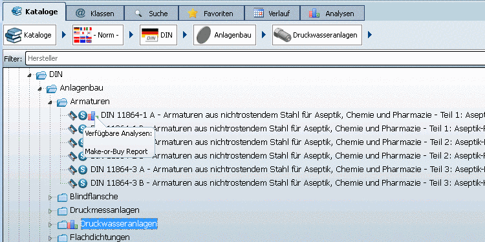The height and width of the screenshot is (242, 485).
Task: Click the blue S icon on DIN 11864-3 A
Action: pos(82,170)
